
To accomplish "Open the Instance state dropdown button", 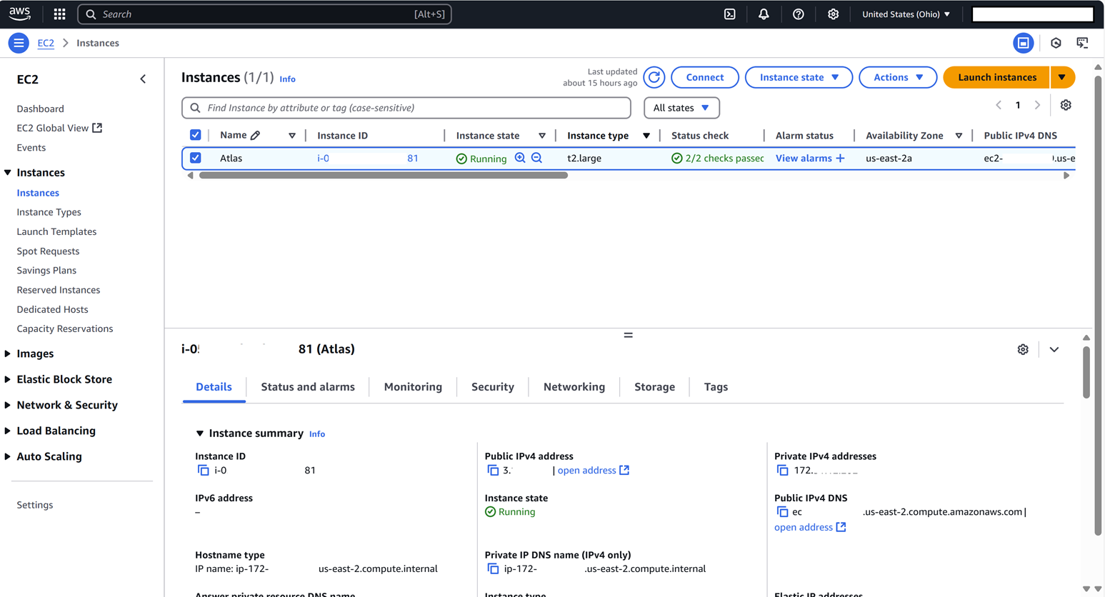I will [x=799, y=77].
